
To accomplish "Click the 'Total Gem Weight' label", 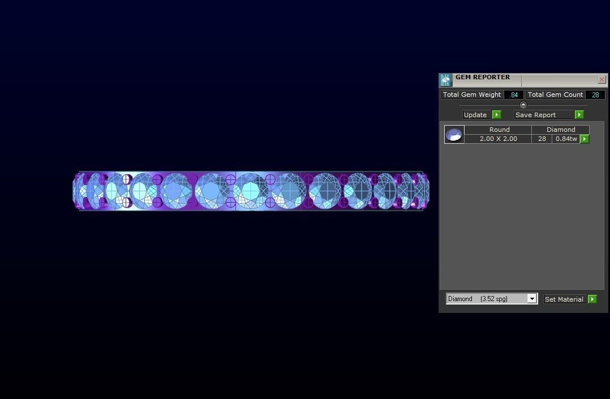I will point(472,95).
